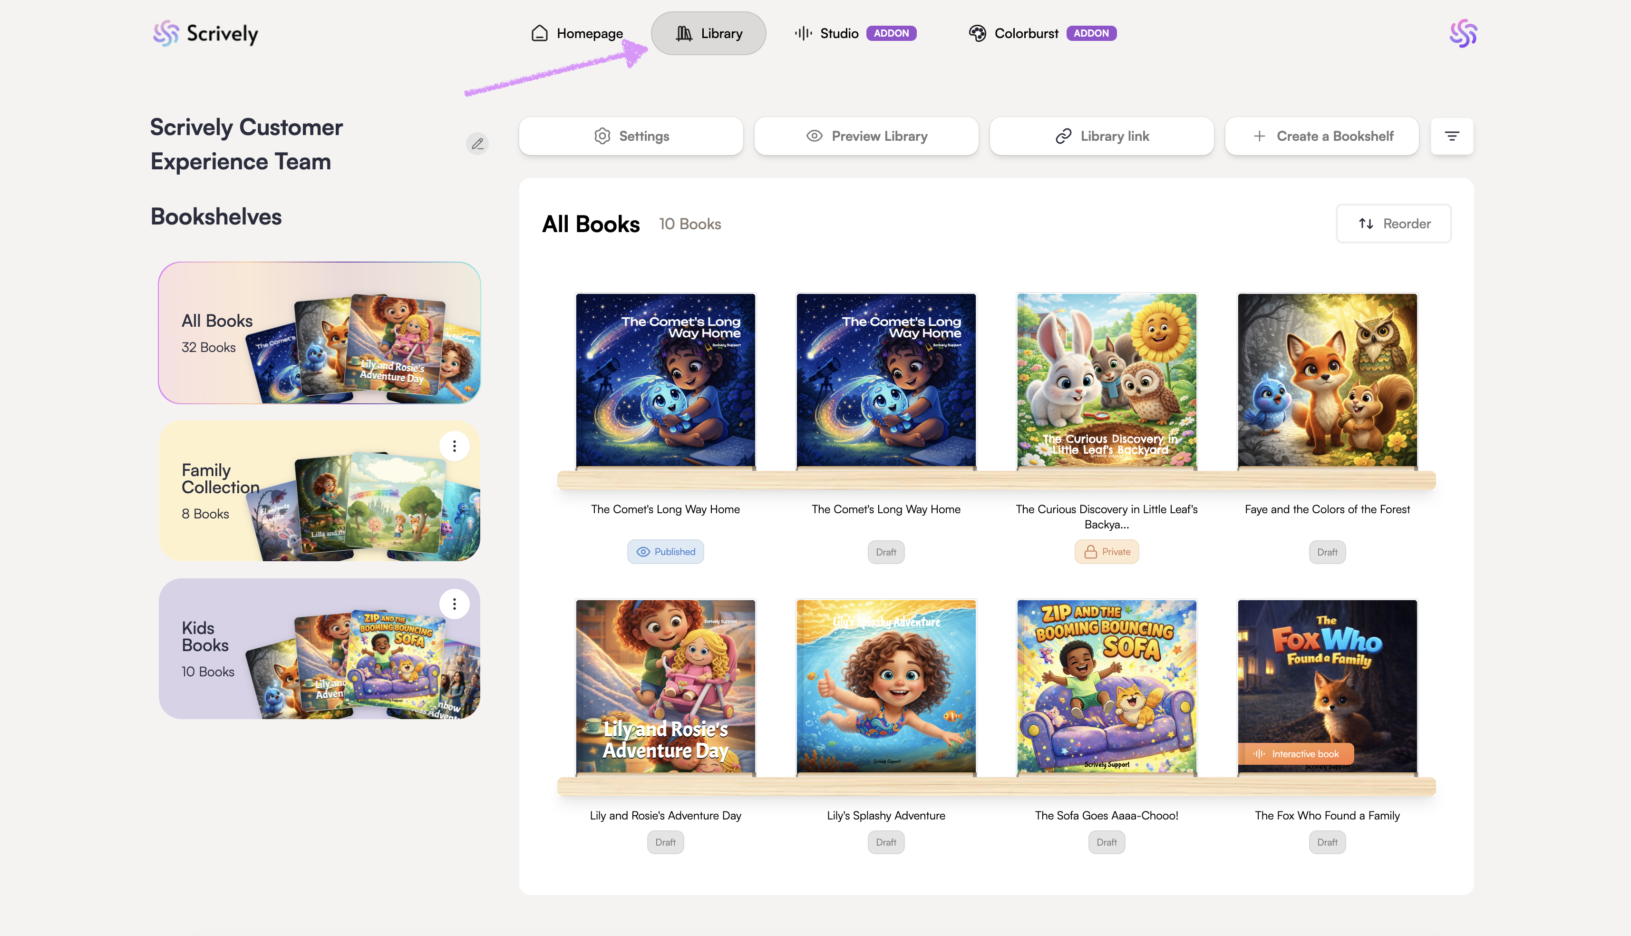The image size is (1631, 936).
Task: Click the Published eye status badge
Action: (x=665, y=552)
